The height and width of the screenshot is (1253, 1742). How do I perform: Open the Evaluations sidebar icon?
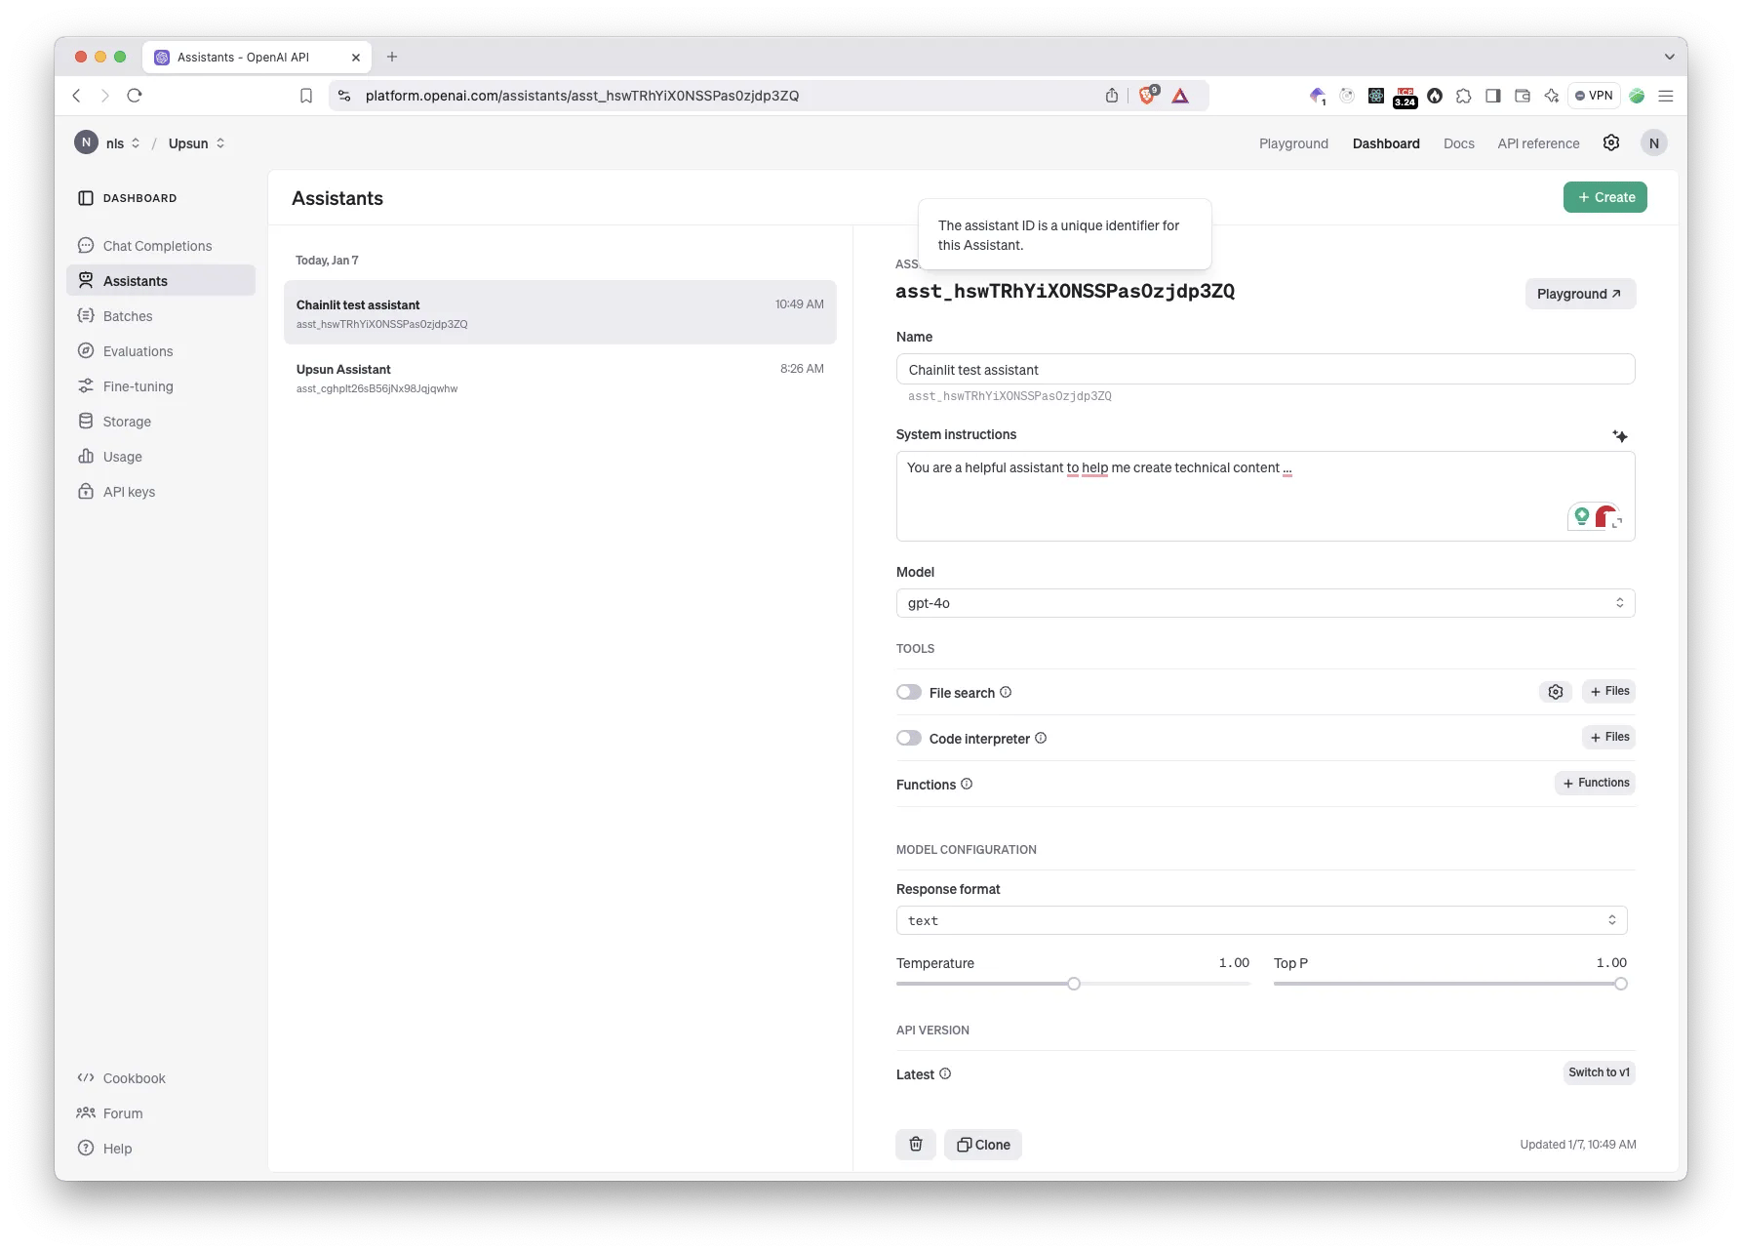(86, 351)
